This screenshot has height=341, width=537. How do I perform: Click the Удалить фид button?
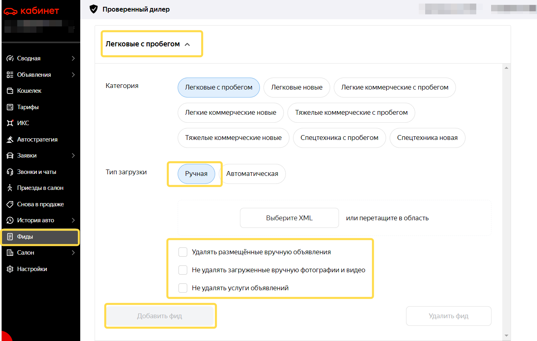tap(448, 316)
